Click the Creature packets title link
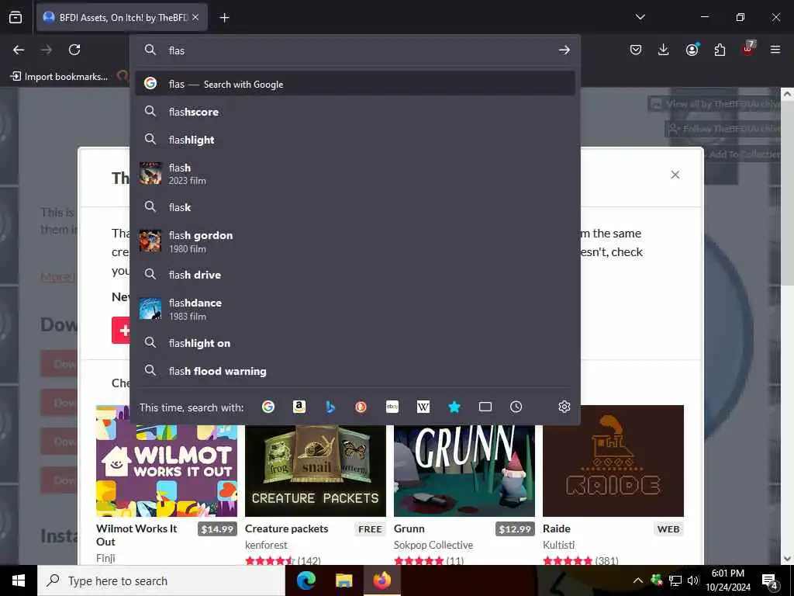 tap(287, 528)
